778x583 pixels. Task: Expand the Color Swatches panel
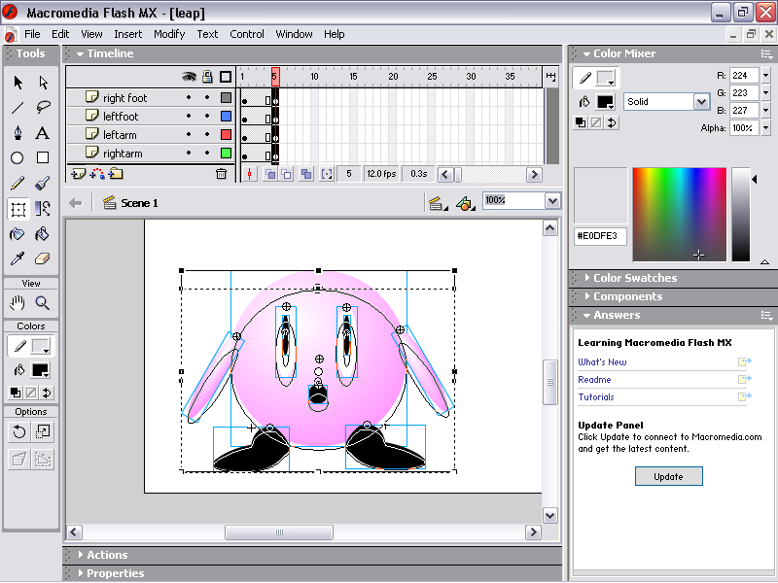(635, 278)
